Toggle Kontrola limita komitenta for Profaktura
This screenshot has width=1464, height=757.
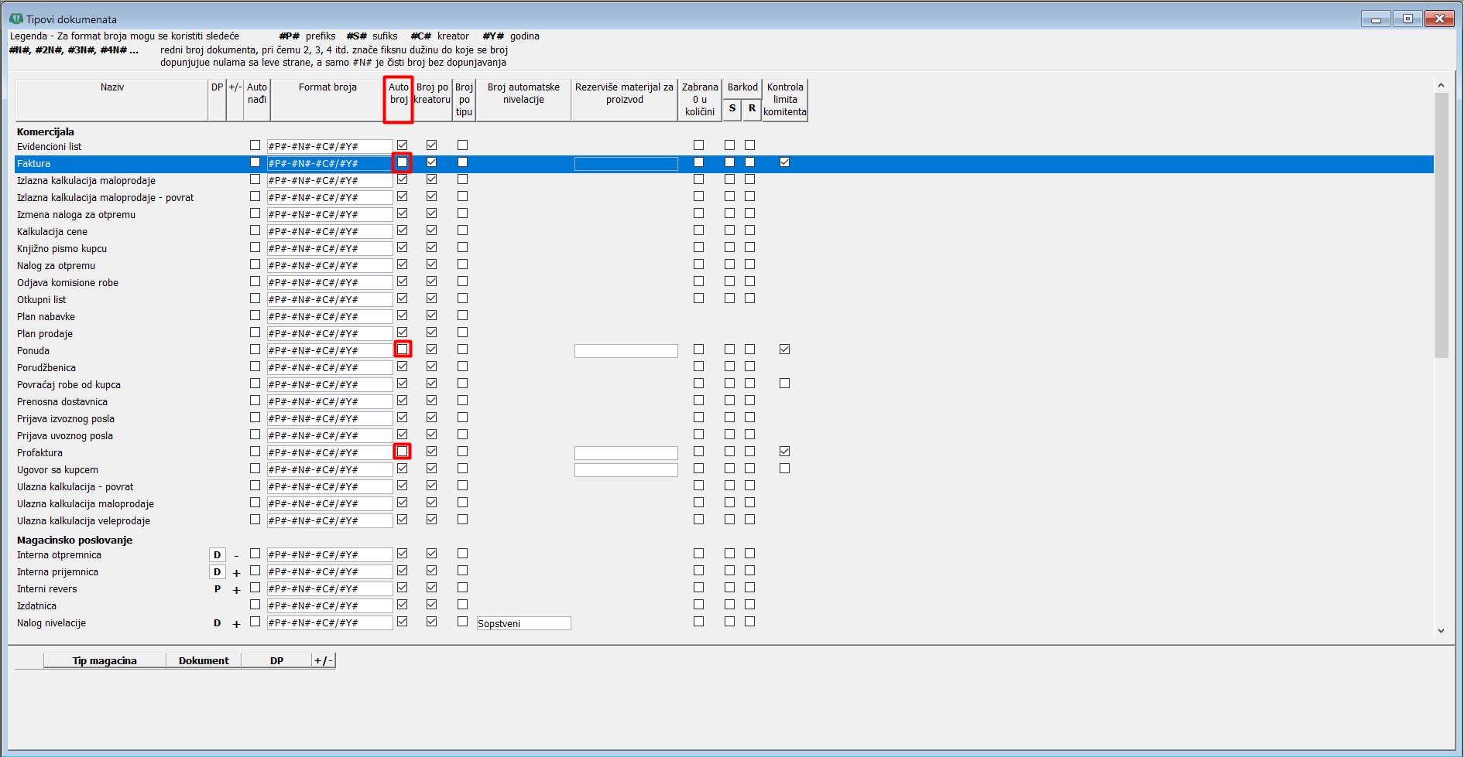(784, 452)
